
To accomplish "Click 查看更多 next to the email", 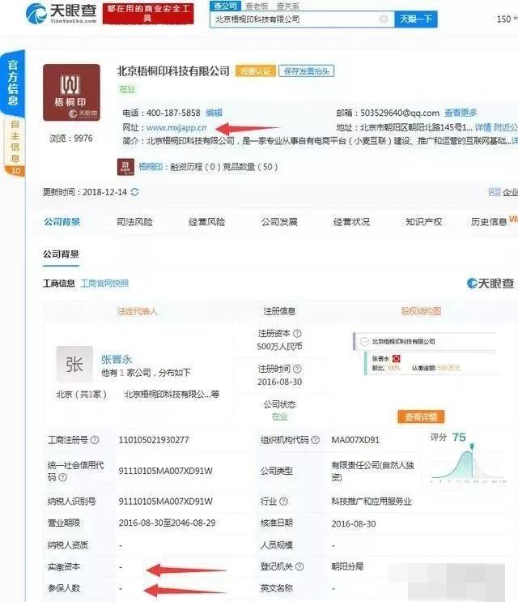I will [x=461, y=113].
